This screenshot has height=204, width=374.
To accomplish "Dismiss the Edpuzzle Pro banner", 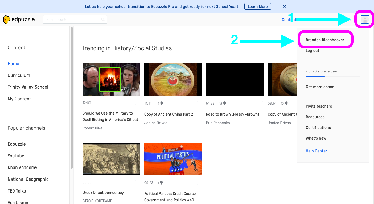I will point(285,6).
